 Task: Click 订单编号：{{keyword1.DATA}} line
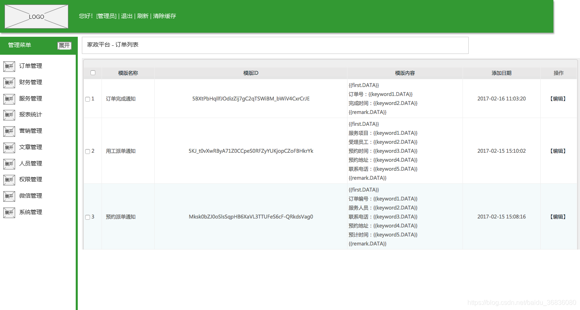383,199
